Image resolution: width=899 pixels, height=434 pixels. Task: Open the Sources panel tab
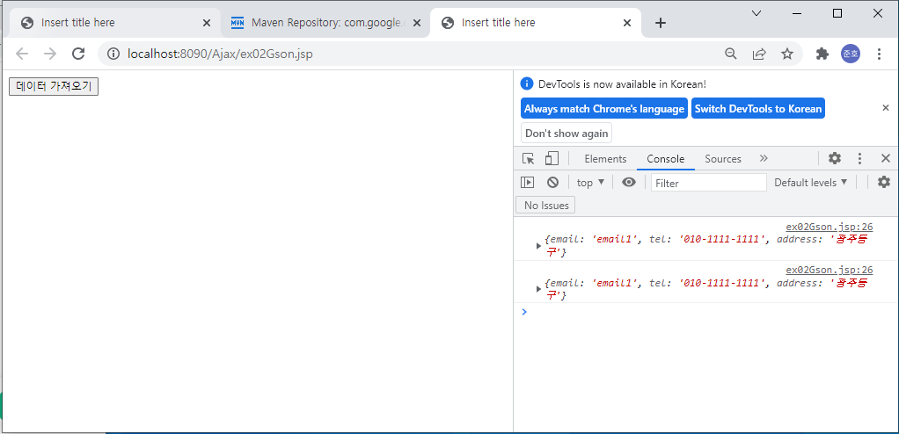(x=723, y=159)
